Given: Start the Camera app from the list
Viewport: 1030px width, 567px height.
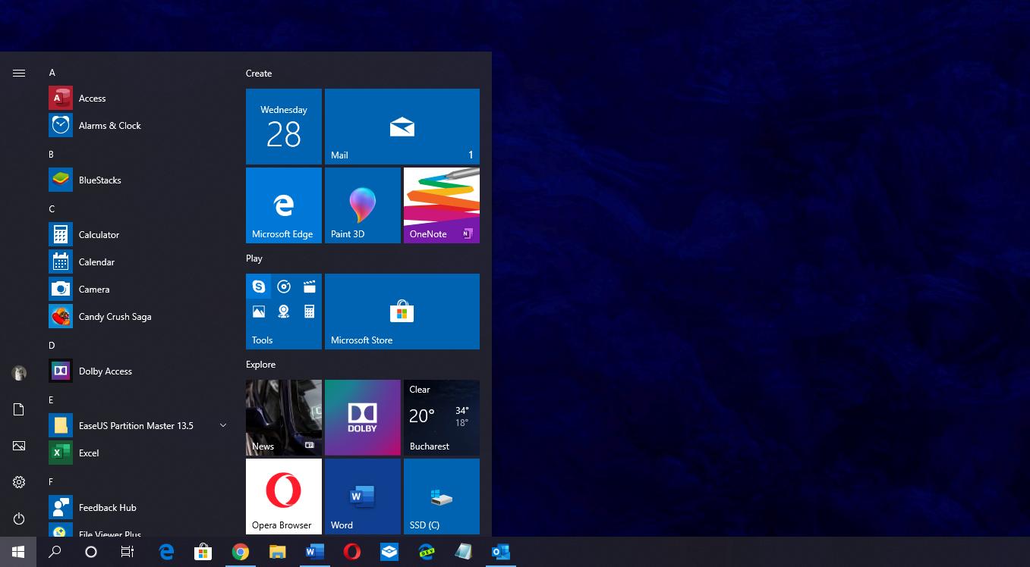Looking at the screenshot, I should tap(138, 290).
